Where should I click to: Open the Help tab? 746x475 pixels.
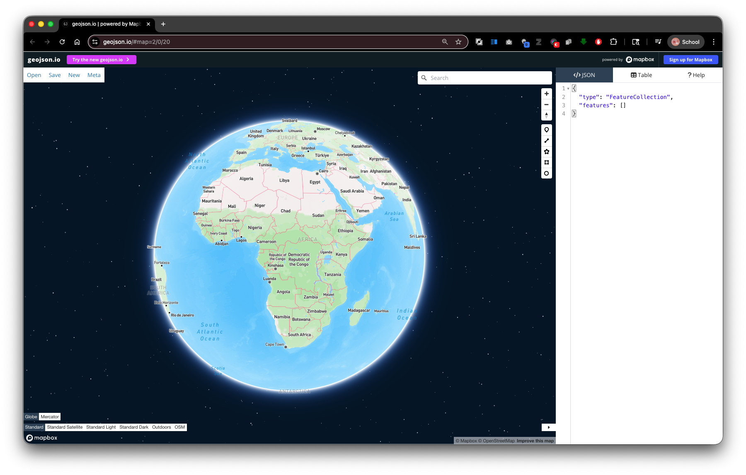696,75
